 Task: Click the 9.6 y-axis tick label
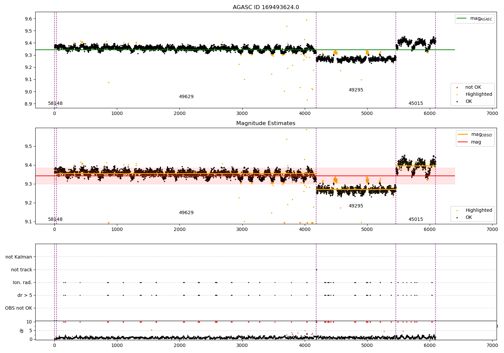point(28,19)
